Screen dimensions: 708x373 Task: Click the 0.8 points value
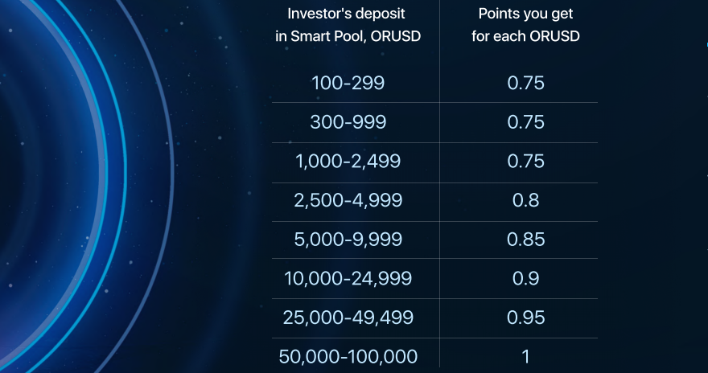click(x=525, y=200)
